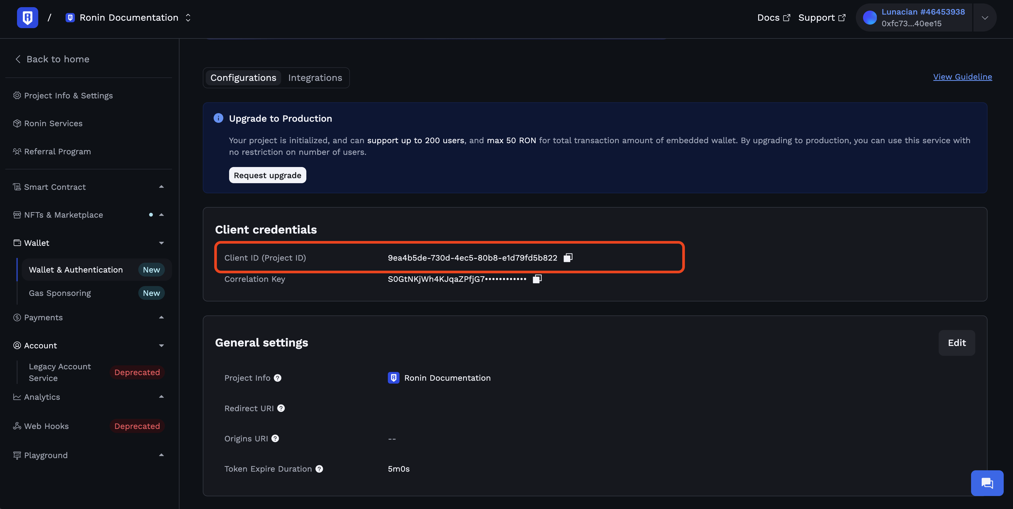The image size is (1013, 509).
Task: Open Web Hooks page
Action: (88, 426)
